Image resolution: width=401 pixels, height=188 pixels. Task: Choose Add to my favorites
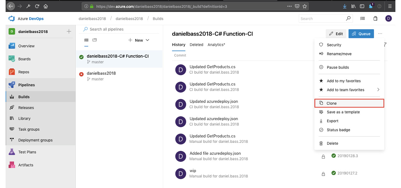click(349, 81)
